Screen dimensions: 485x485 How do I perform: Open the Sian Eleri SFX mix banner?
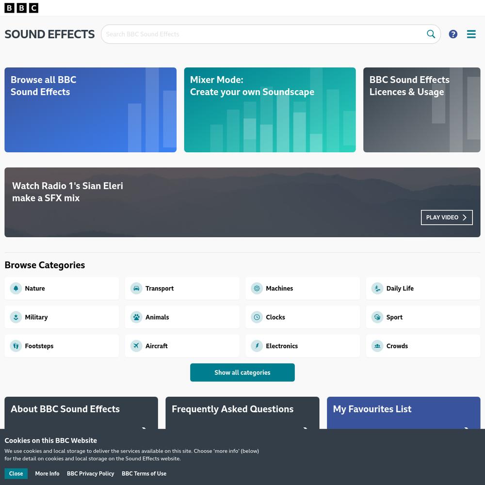pos(242,202)
